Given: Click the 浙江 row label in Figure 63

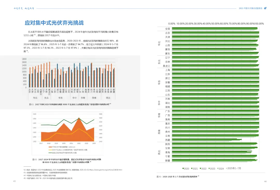Looking at the screenshot, I should click(x=167, y=78).
